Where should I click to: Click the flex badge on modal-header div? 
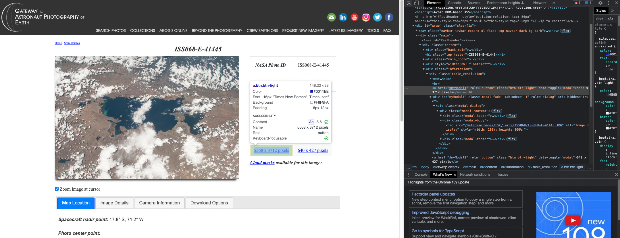pyautogui.click(x=511, y=116)
